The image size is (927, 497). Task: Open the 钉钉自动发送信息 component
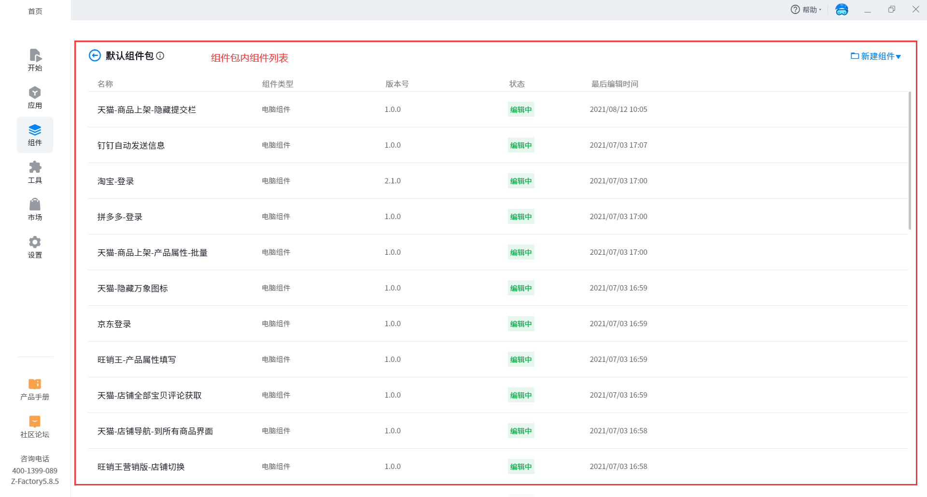coord(131,145)
